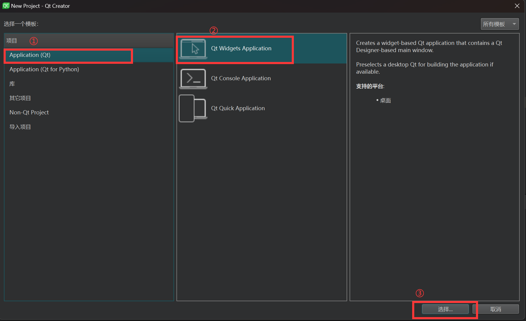Select the Qt Quick Application template label
The image size is (526, 321).
pyautogui.click(x=238, y=108)
